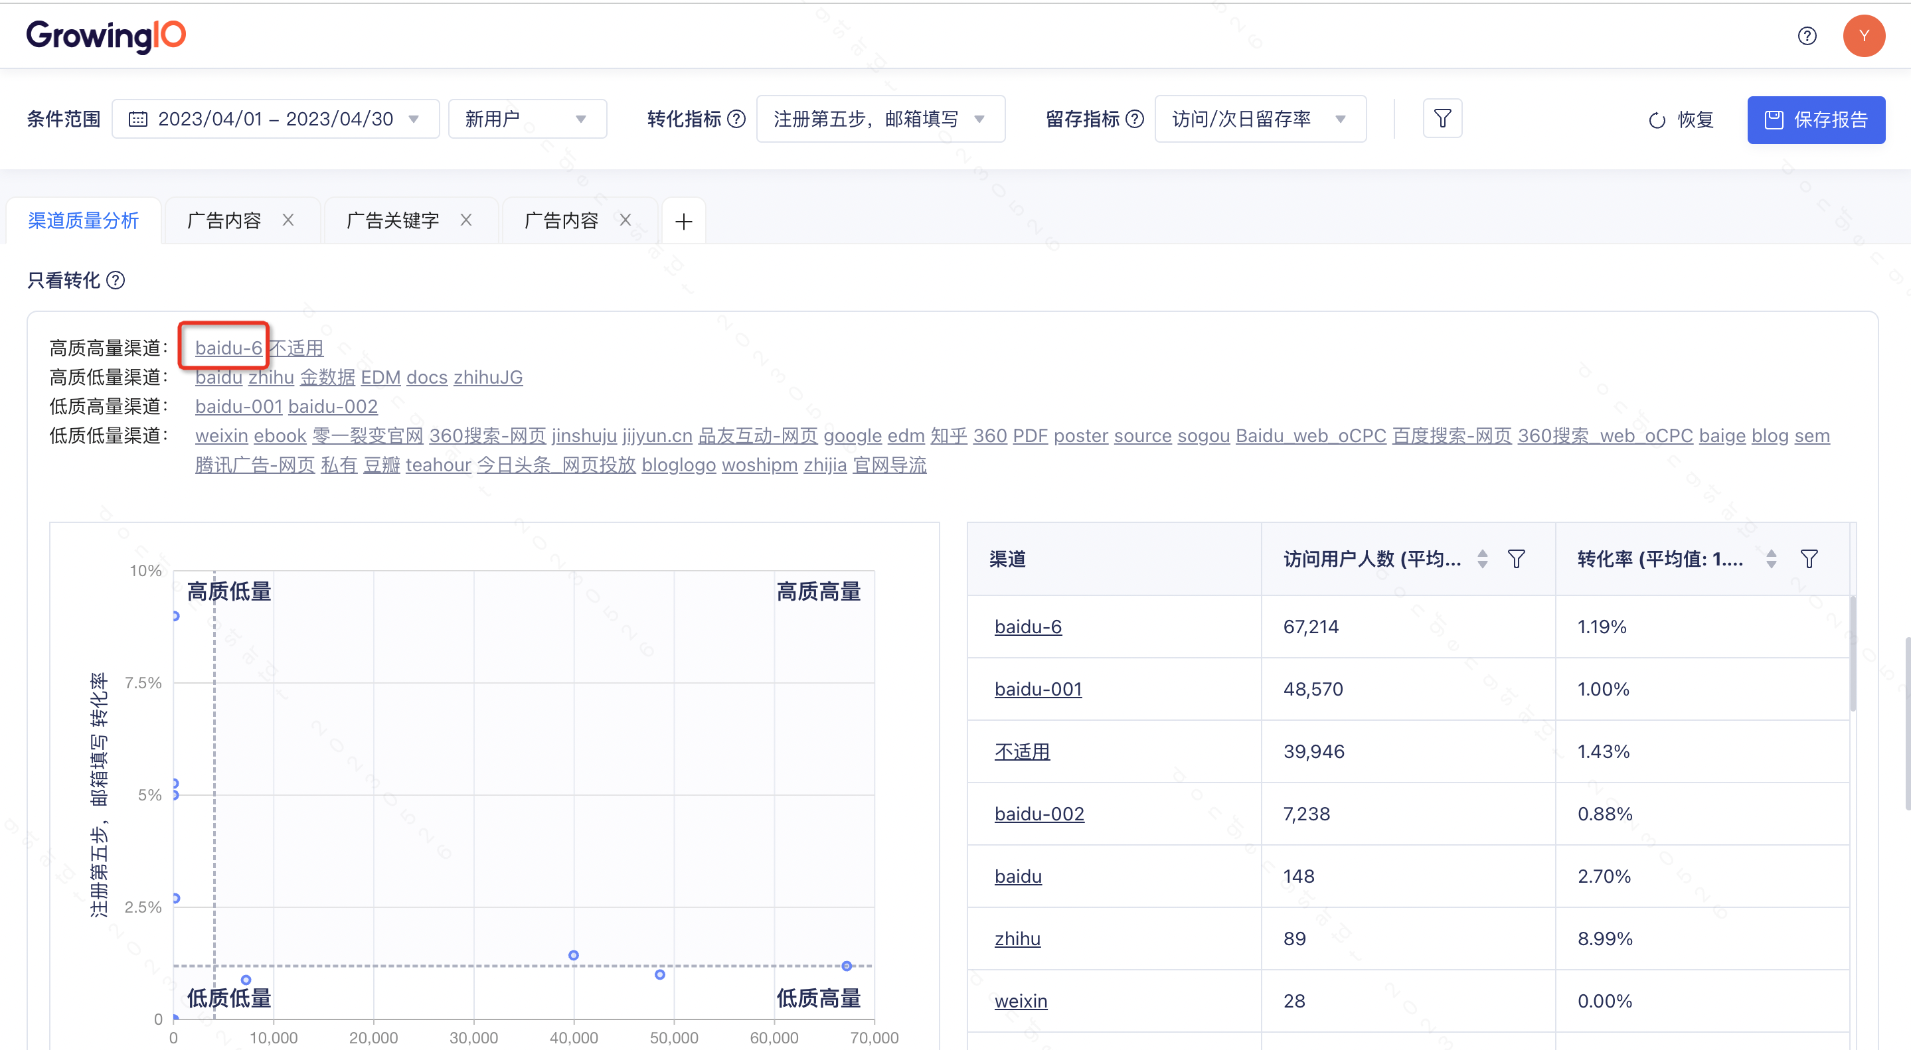Open baidu row in table
Image resolution: width=1911 pixels, height=1050 pixels.
1018,875
